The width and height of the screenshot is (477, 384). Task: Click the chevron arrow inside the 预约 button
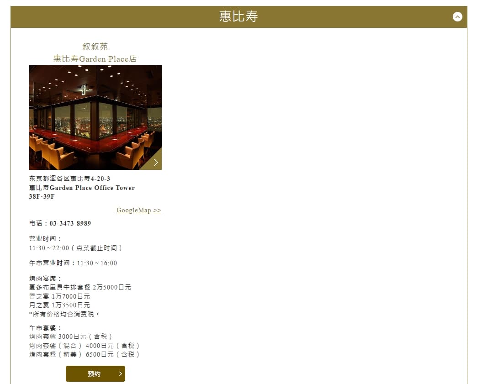tap(121, 373)
